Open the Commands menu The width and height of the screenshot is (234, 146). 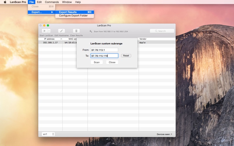pos(52,2)
